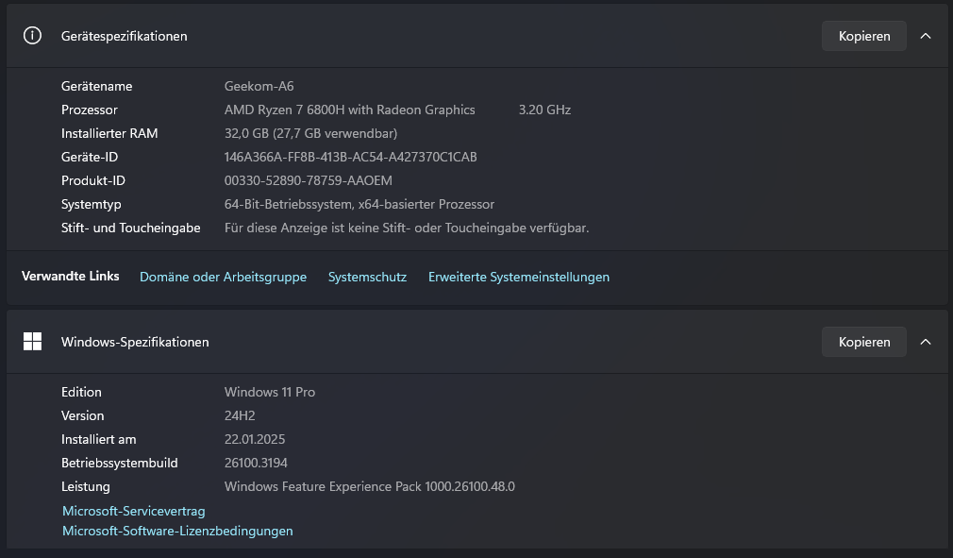Click the Gerätespezifikationen section title
This screenshot has height=558, width=953.
[124, 36]
